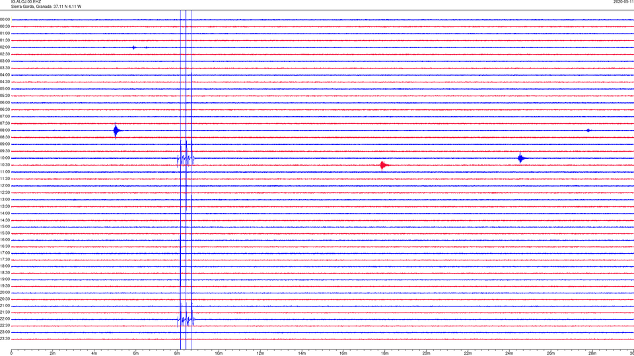Click the 16:00 time label
The width and height of the screenshot is (634, 356).
5,239
